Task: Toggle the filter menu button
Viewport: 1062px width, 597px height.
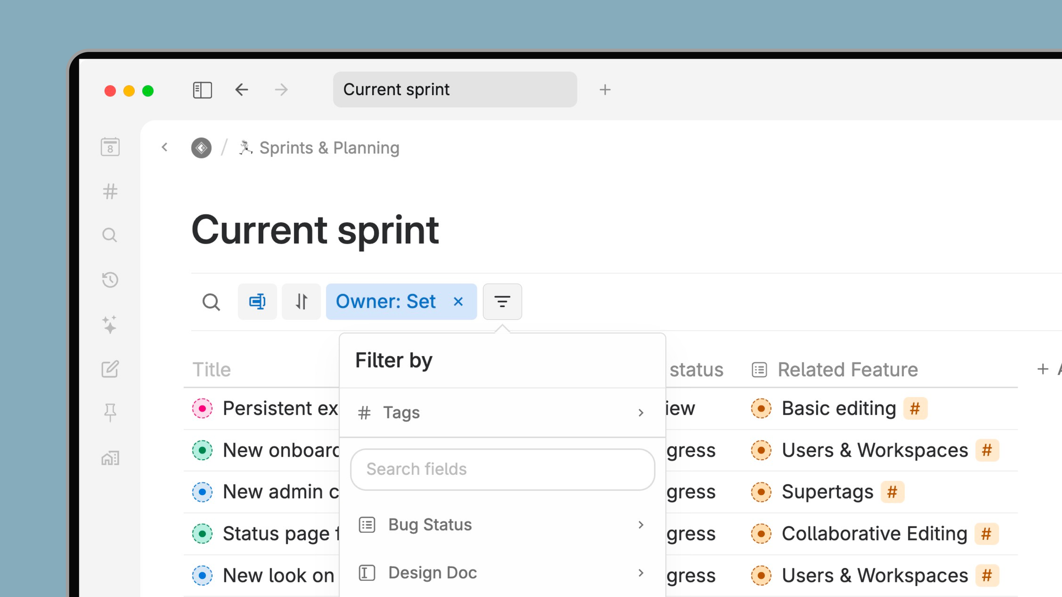Action: coord(502,302)
